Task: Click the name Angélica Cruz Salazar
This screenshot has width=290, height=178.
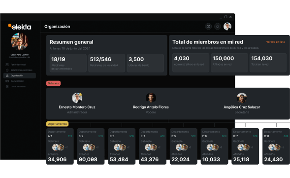Action: (242, 107)
